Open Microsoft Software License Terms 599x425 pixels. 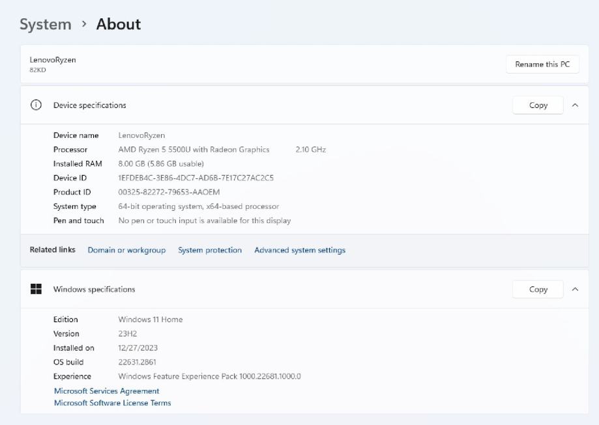[x=113, y=403]
